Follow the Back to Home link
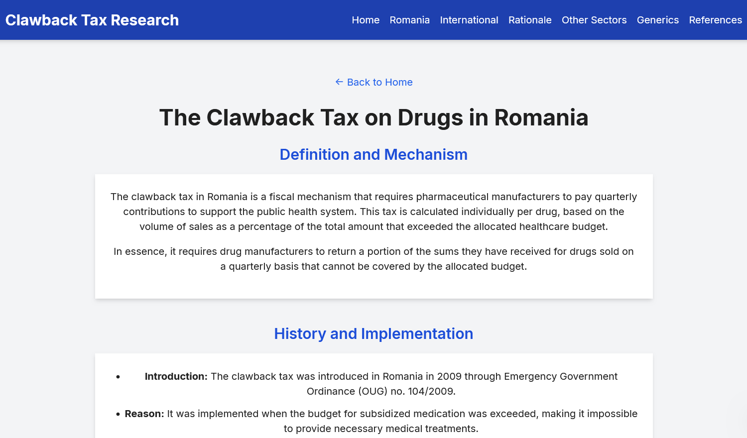Viewport: 747px width, 438px height. click(x=379, y=82)
